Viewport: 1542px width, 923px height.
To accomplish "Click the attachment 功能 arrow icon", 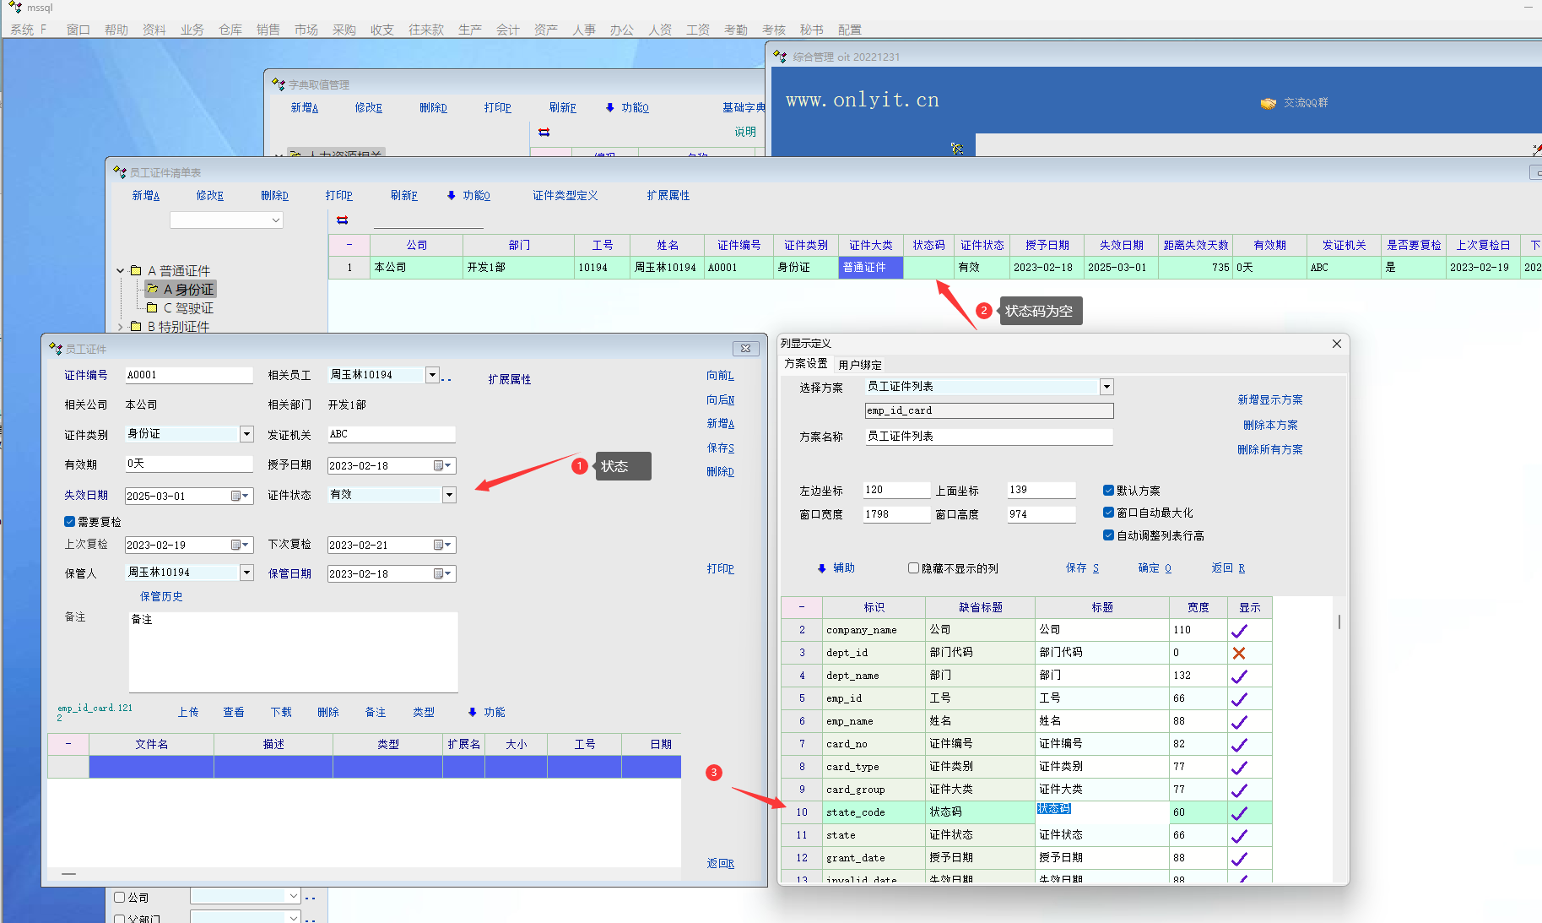I will 472,713.
